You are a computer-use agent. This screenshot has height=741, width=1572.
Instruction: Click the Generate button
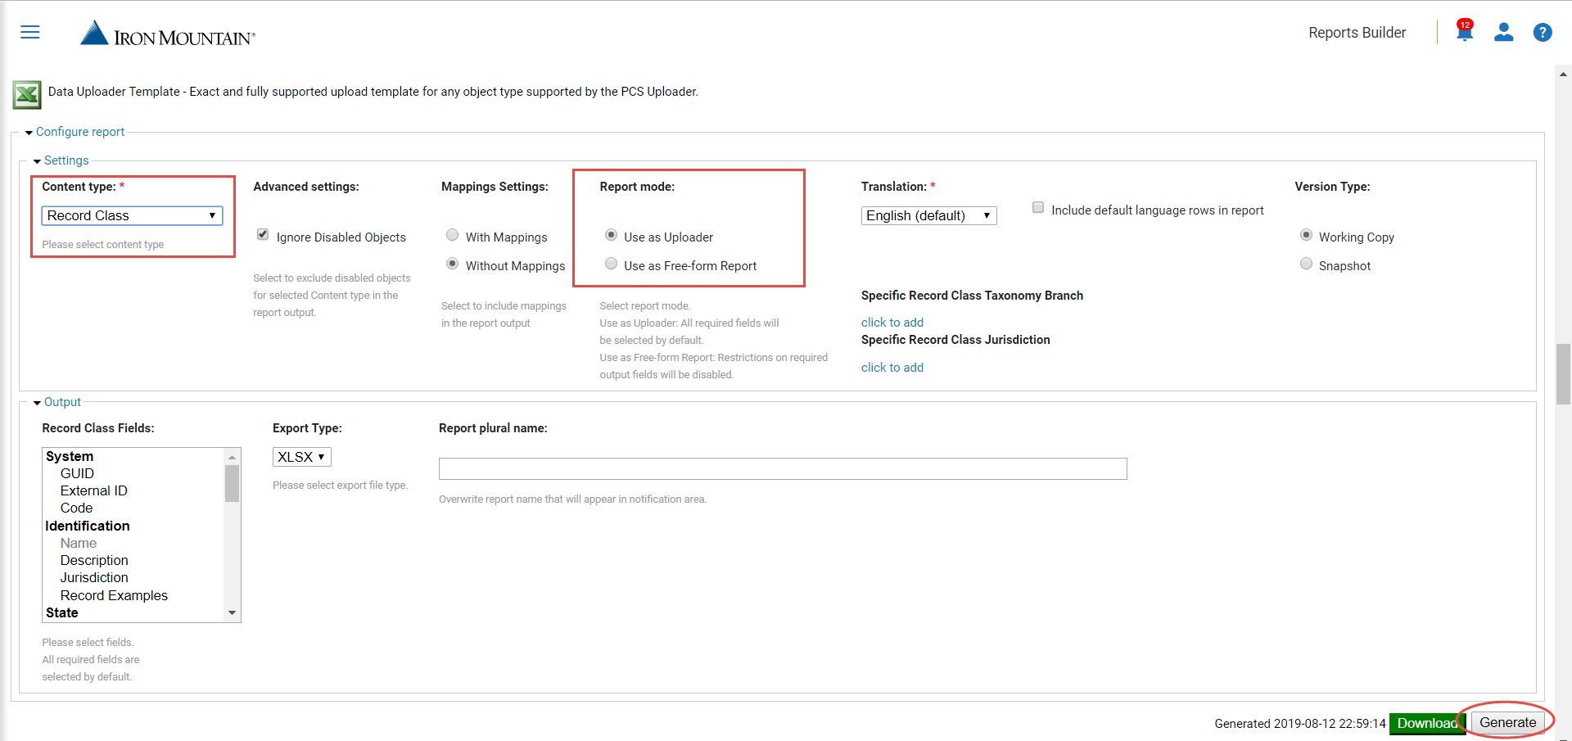click(1507, 722)
